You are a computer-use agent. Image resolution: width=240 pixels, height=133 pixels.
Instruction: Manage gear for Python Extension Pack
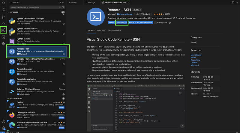[64, 34]
